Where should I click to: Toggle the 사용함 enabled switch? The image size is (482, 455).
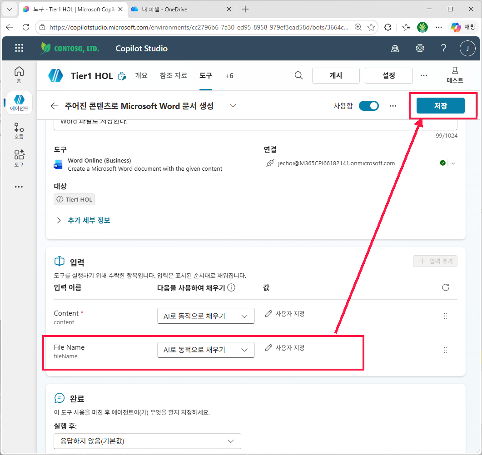click(368, 106)
